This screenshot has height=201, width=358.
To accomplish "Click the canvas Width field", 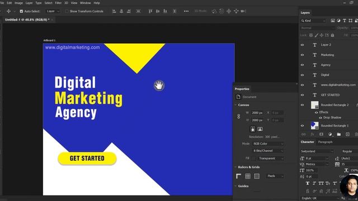I will [x=257, y=113].
